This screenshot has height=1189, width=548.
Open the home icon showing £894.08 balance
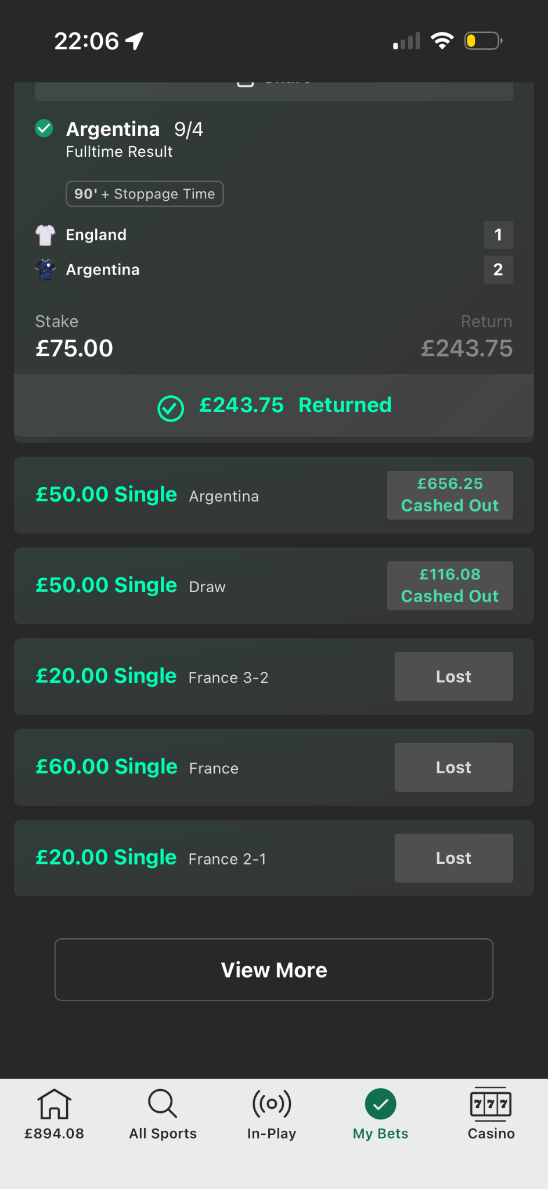click(x=54, y=1104)
